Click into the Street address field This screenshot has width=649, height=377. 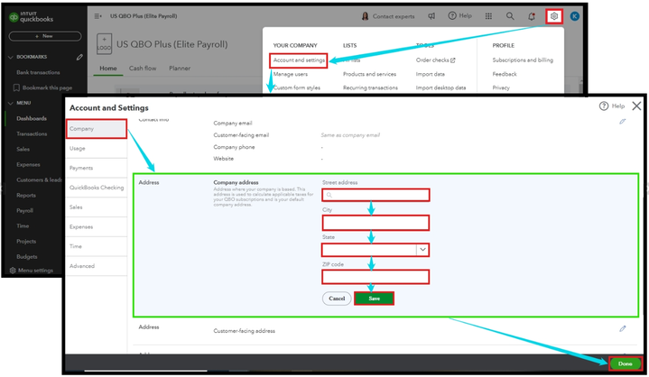point(375,195)
